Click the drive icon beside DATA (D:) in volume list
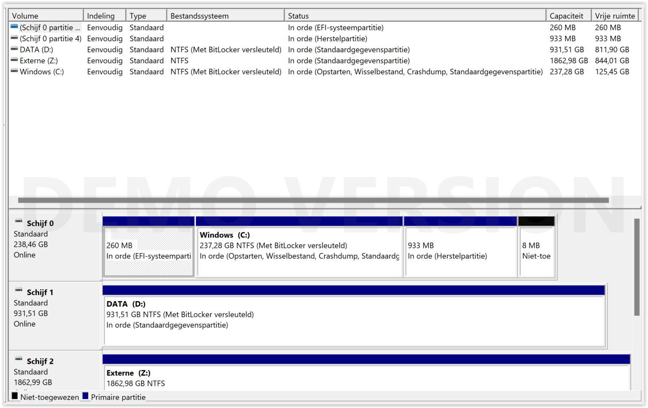Viewport: 648px width, 408px height. click(x=15, y=49)
